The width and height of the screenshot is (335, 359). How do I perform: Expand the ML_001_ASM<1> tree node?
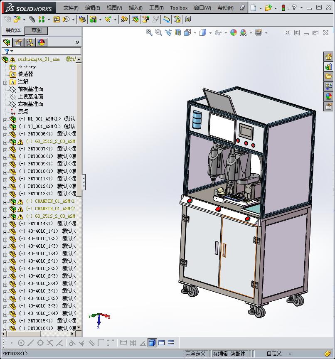[5, 120]
